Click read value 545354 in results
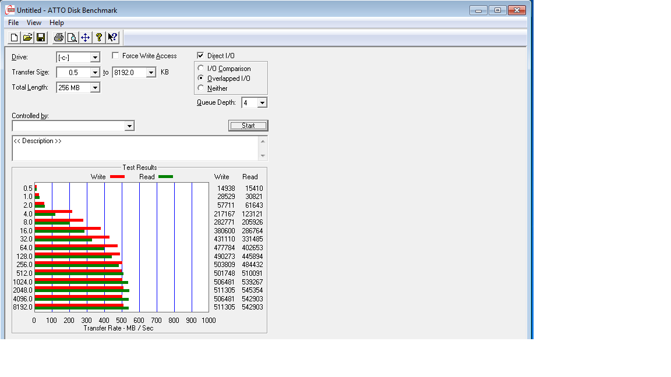 (x=252, y=290)
